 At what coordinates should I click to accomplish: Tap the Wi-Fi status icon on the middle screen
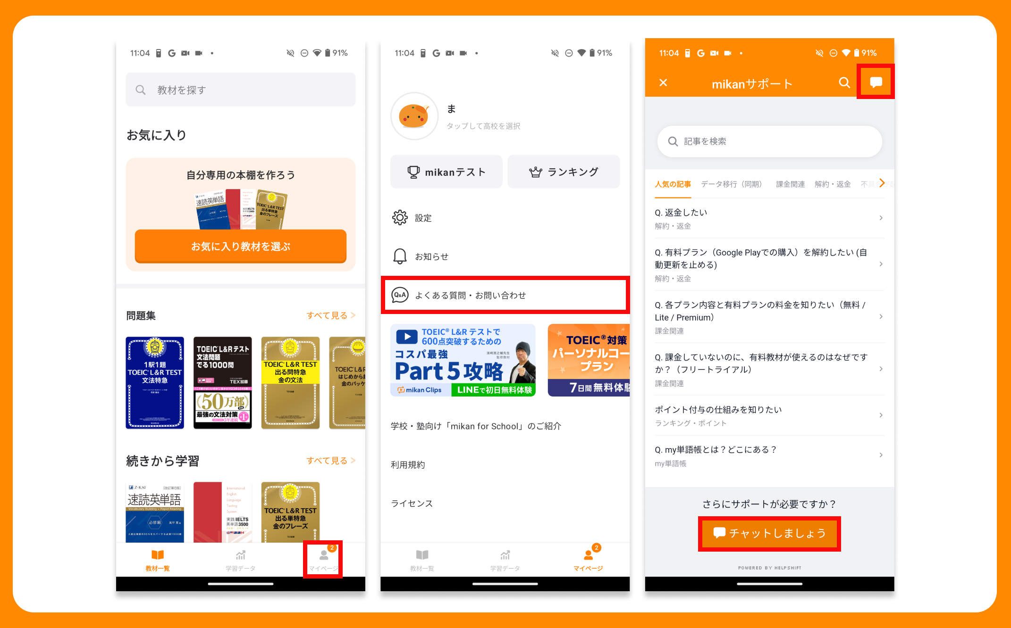coord(581,53)
